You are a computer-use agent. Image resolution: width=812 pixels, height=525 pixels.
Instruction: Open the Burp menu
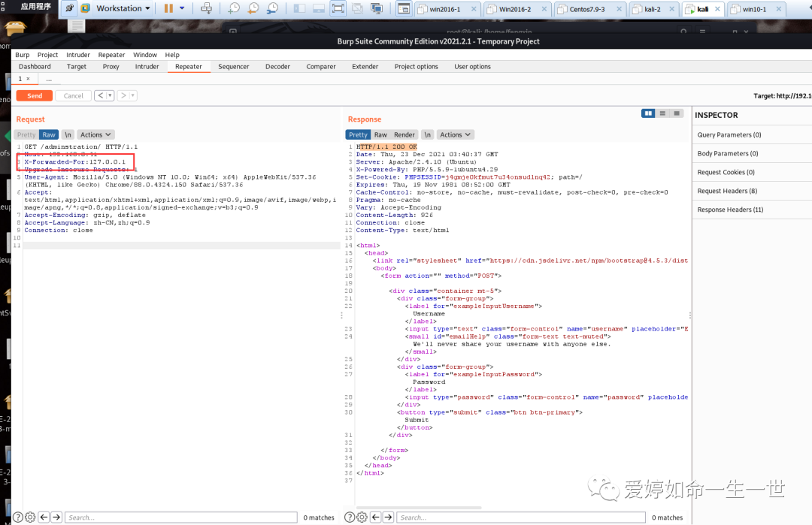[x=23, y=55]
